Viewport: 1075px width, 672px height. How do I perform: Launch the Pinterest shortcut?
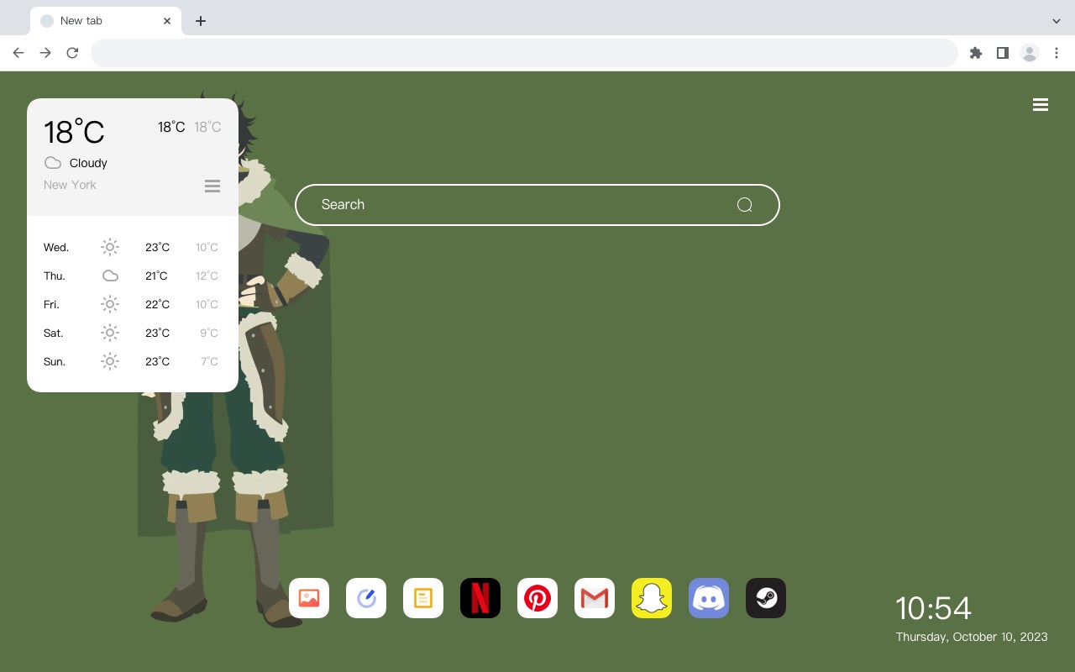(537, 598)
